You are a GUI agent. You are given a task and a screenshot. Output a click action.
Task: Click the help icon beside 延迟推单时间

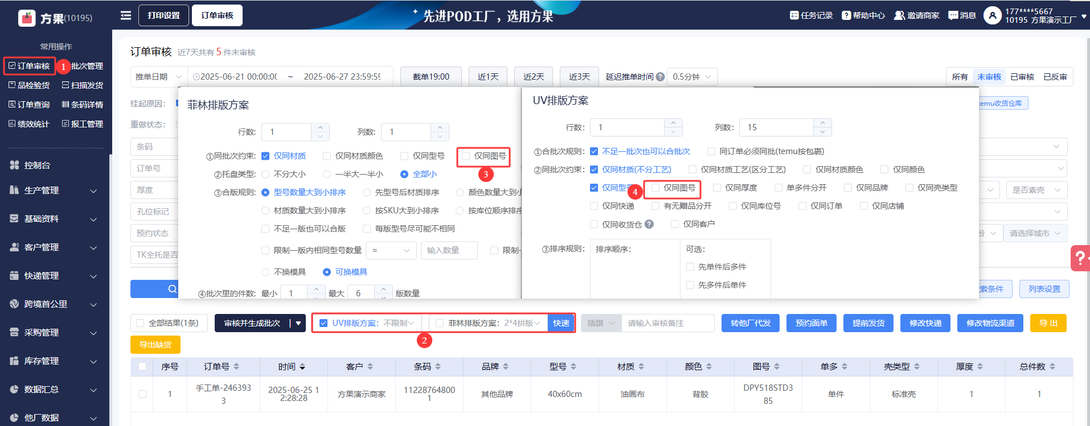(x=660, y=77)
